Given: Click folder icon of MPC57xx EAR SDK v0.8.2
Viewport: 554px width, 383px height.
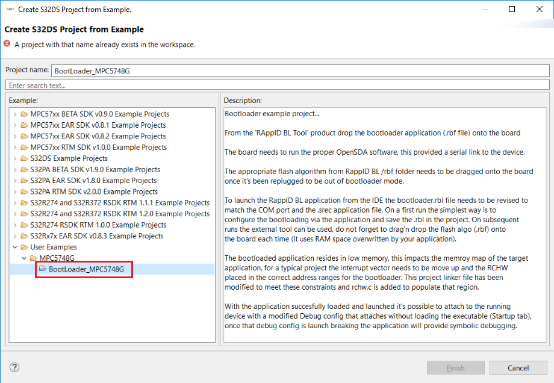Looking at the screenshot, I should coord(24,136).
